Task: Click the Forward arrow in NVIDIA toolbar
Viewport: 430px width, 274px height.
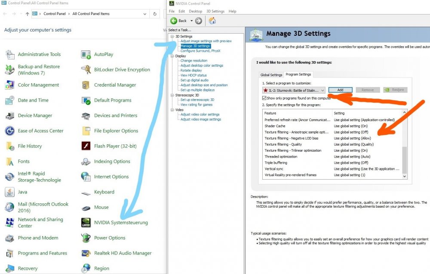Action: (x=199, y=21)
